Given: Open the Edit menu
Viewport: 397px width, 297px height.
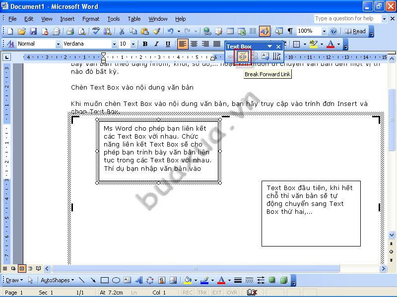Looking at the screenshot, I should click(x=29, y=19).
